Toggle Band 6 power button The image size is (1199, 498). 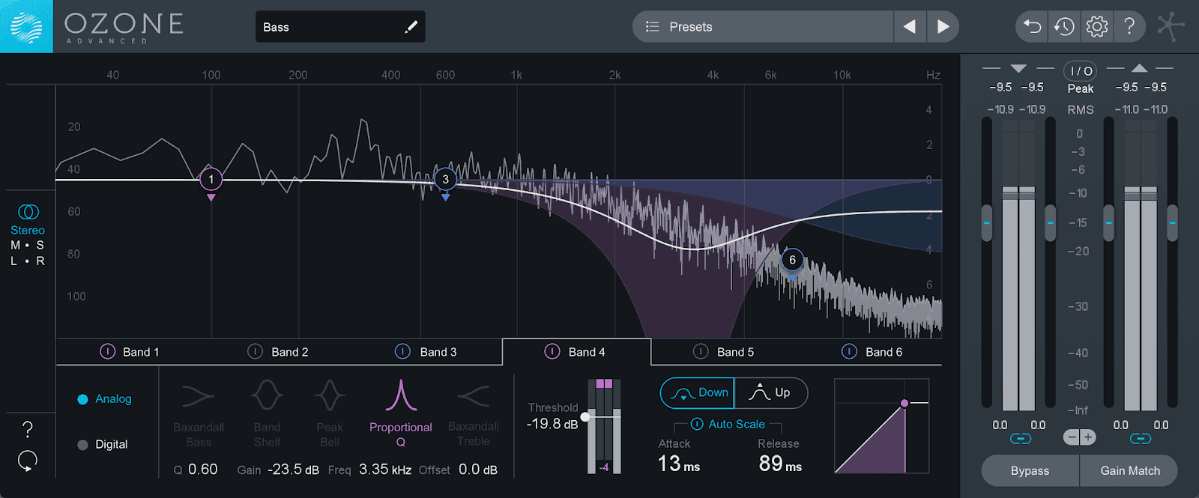pyautogui.click(x=849, y=351)
